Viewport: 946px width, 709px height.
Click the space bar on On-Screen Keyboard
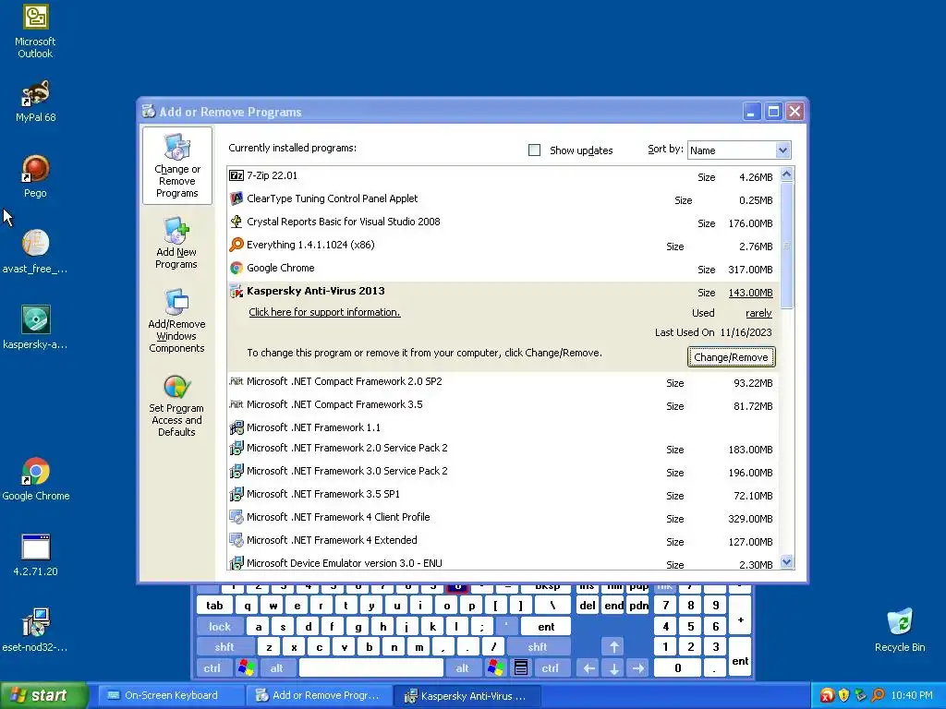click(371, 668)
